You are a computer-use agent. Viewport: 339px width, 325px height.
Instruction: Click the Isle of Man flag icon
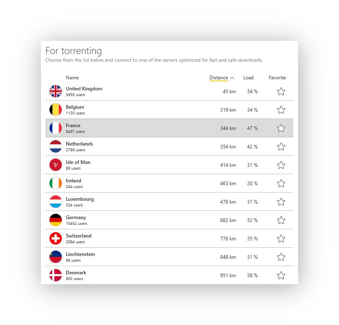56,165
